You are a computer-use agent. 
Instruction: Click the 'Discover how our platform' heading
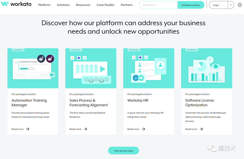[124, 27]
